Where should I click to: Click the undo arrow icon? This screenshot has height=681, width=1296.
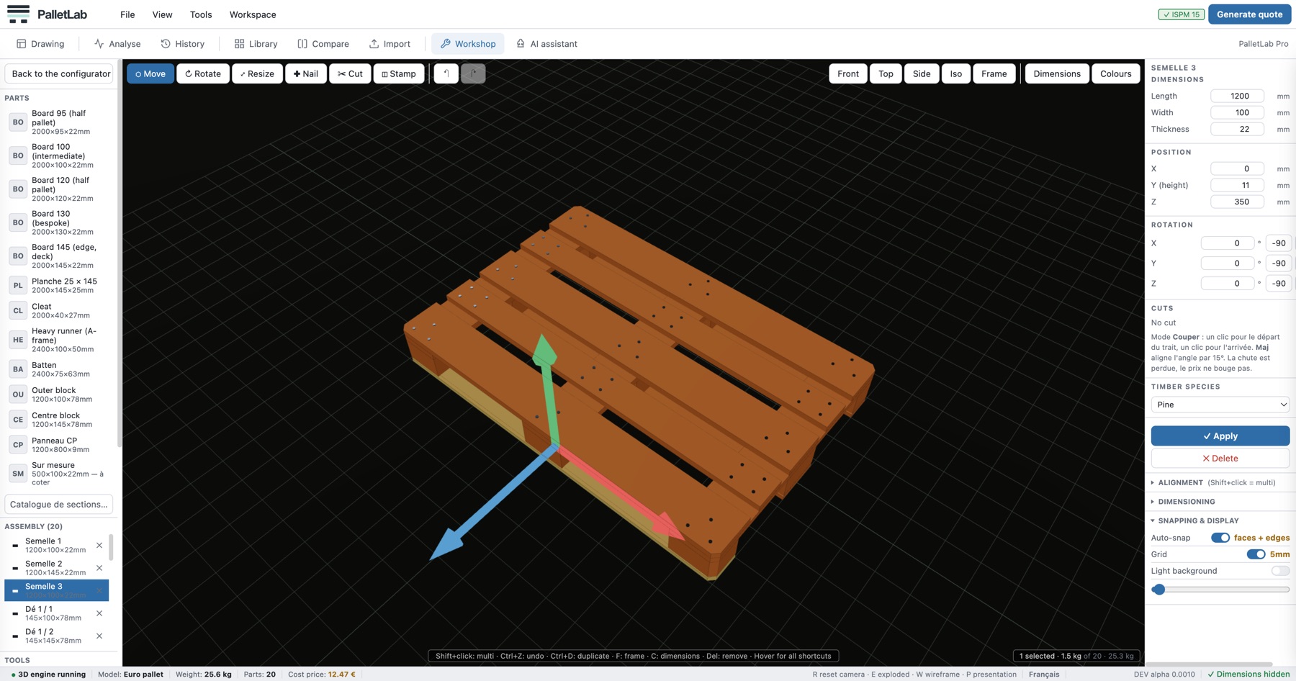446,73
